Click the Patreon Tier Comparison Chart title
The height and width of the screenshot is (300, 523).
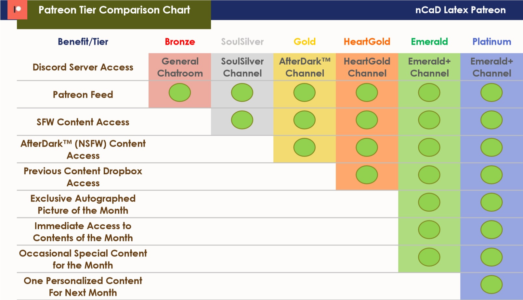[x=114, y=10]
